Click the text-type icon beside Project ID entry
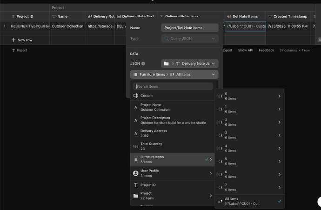This screenshot has height=210, width=321. [x=135, y=185]
